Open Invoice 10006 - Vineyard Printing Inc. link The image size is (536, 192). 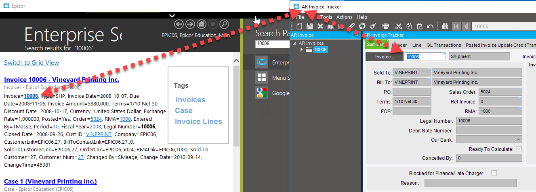[61, 80]
